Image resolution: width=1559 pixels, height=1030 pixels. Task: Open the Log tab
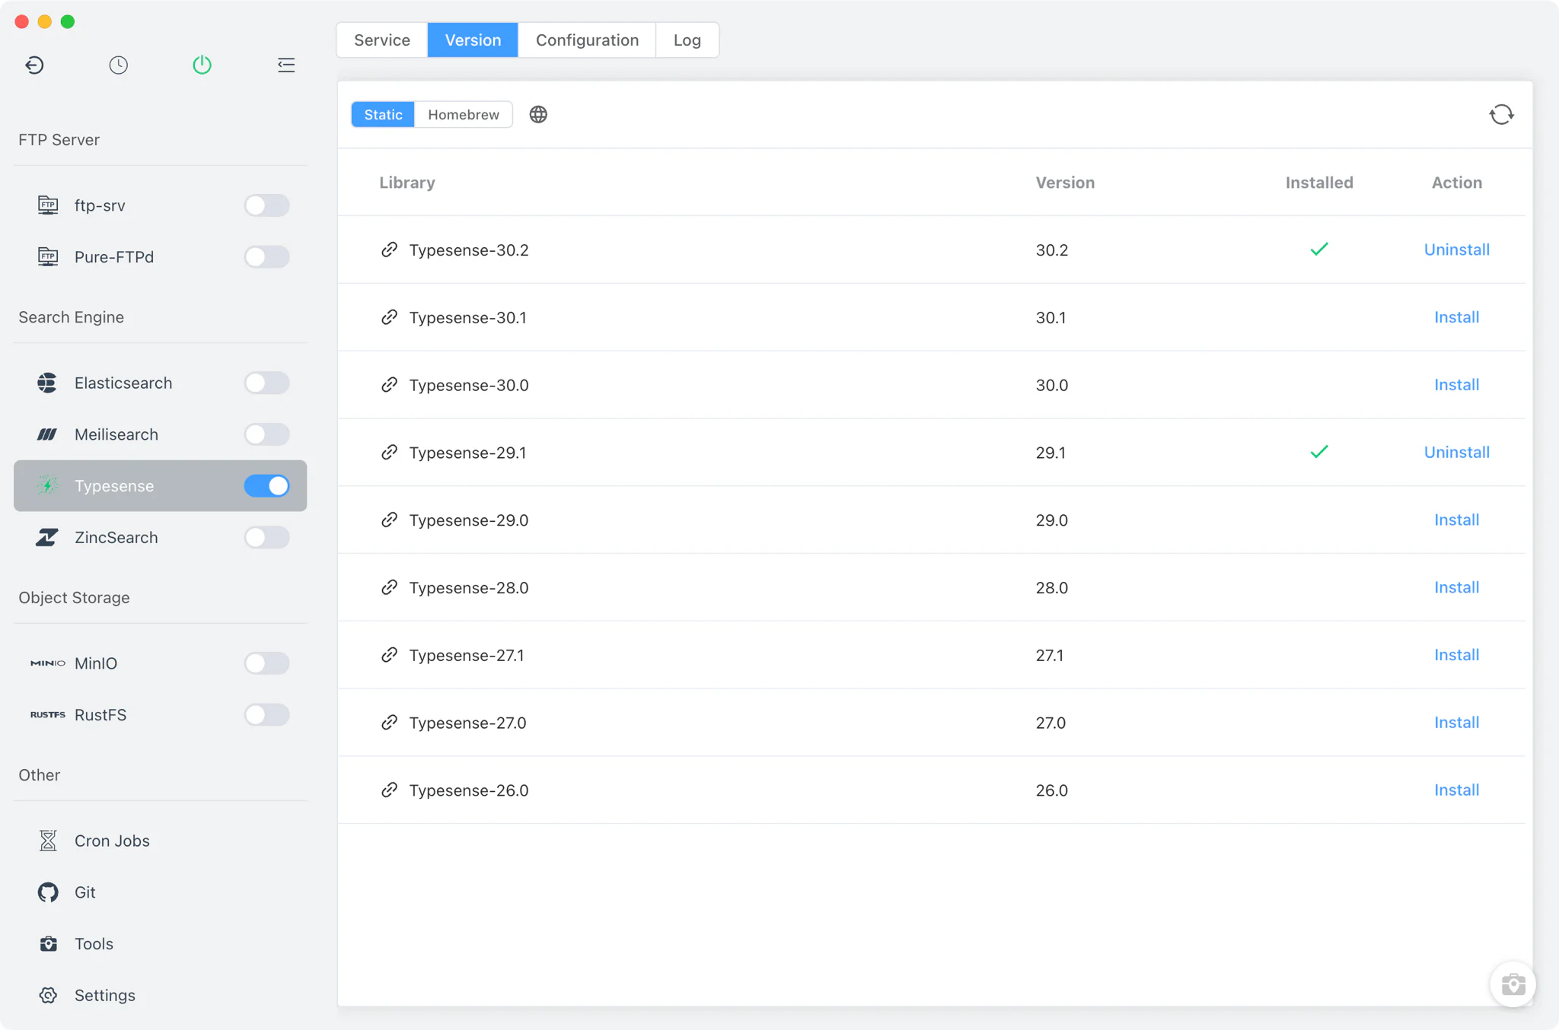[687, 40]
